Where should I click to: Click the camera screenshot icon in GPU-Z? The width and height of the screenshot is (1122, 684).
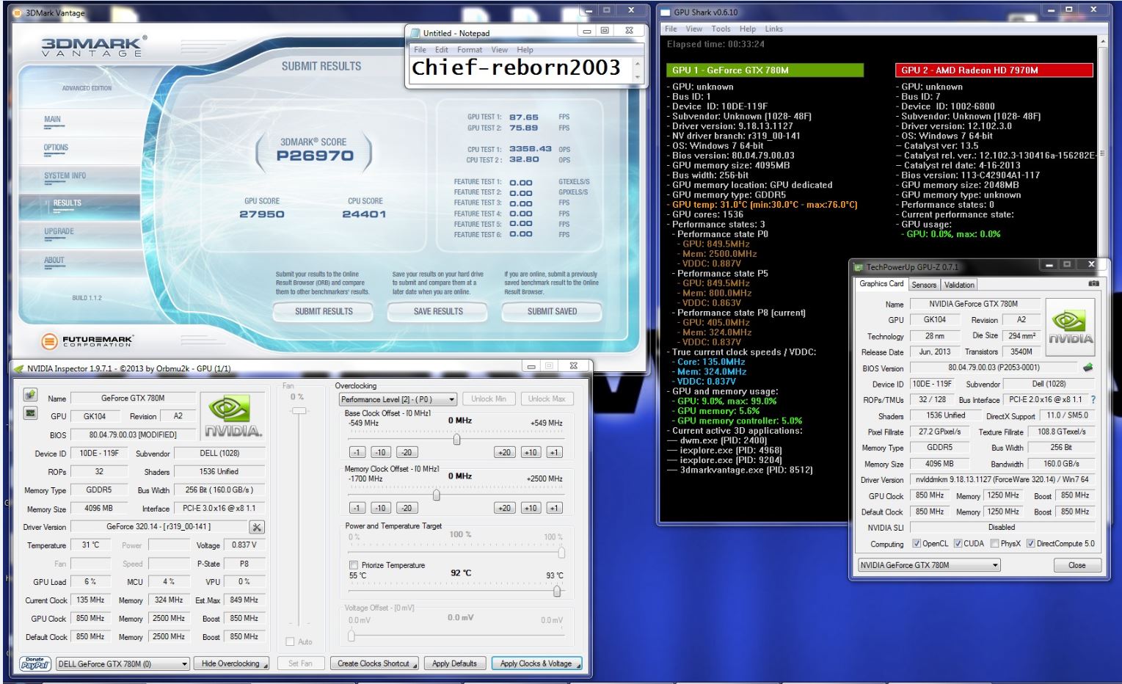pyautogui.click(x=1093, y=283)
